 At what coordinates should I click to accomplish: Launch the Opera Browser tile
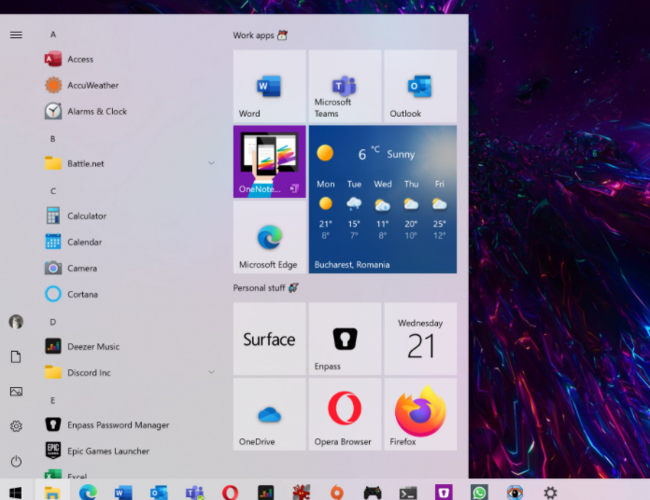(345, 414)
